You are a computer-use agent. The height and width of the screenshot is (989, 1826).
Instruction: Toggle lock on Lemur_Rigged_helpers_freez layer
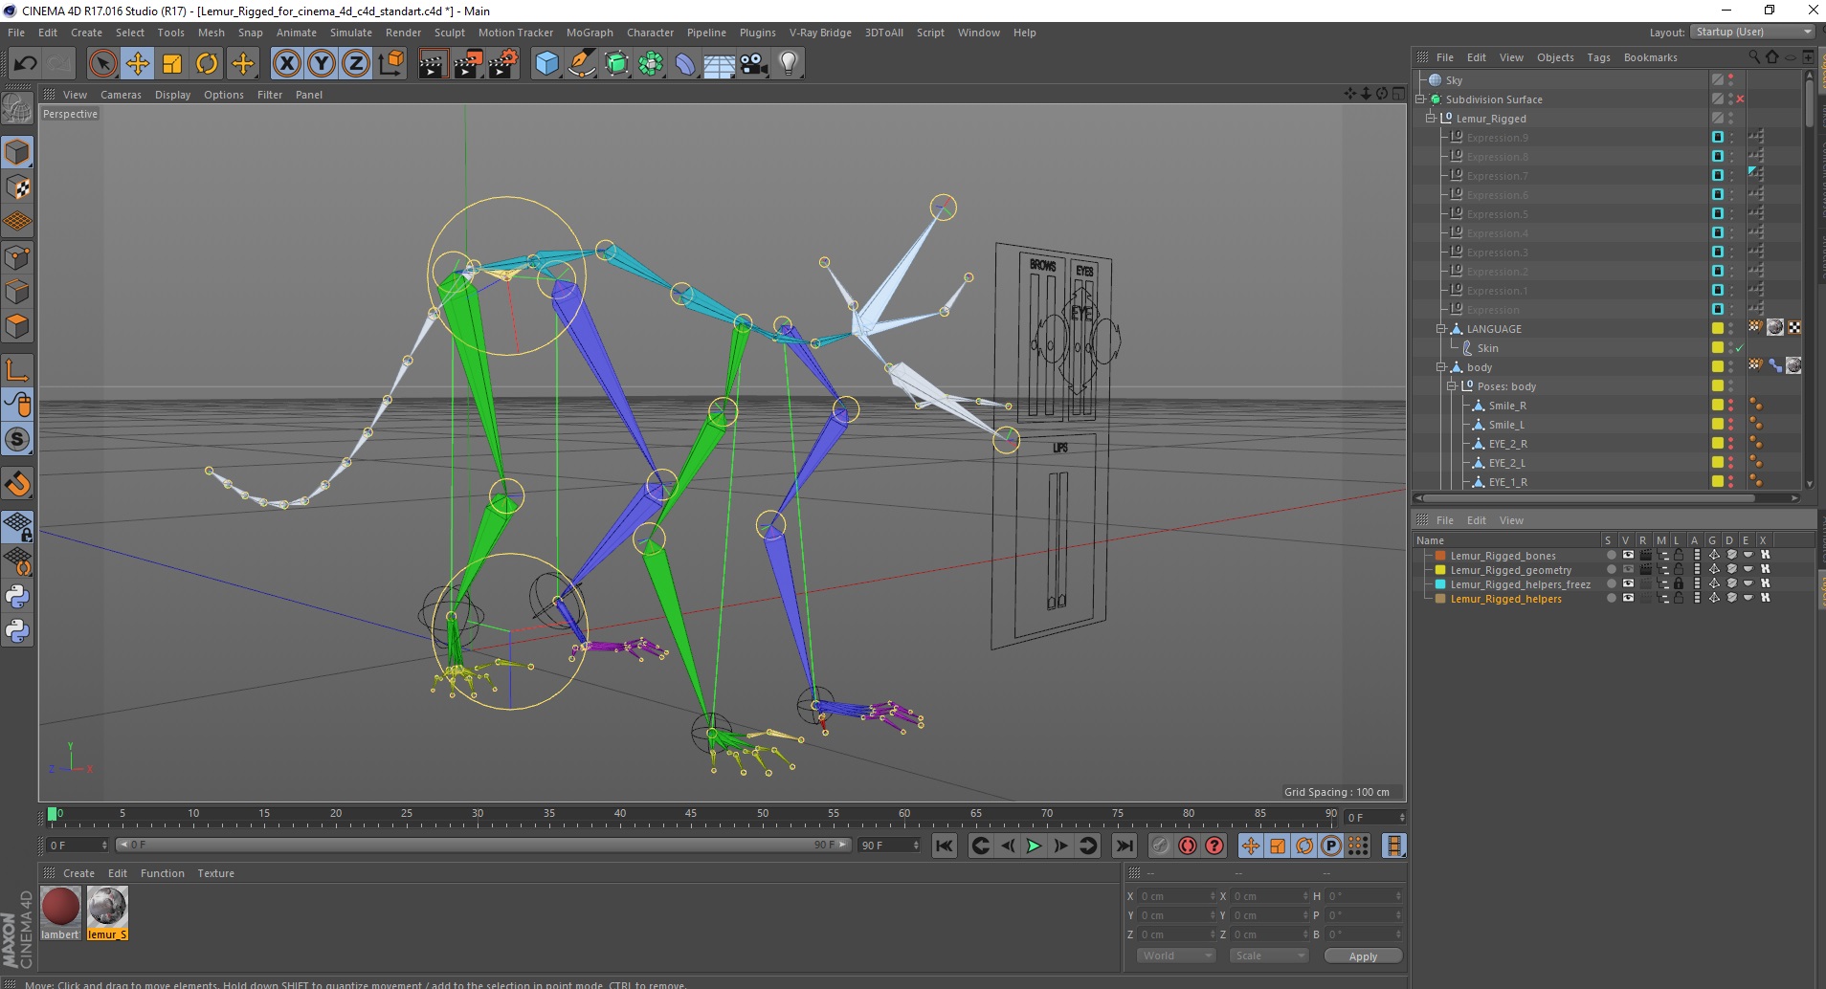coord(1679,583)
